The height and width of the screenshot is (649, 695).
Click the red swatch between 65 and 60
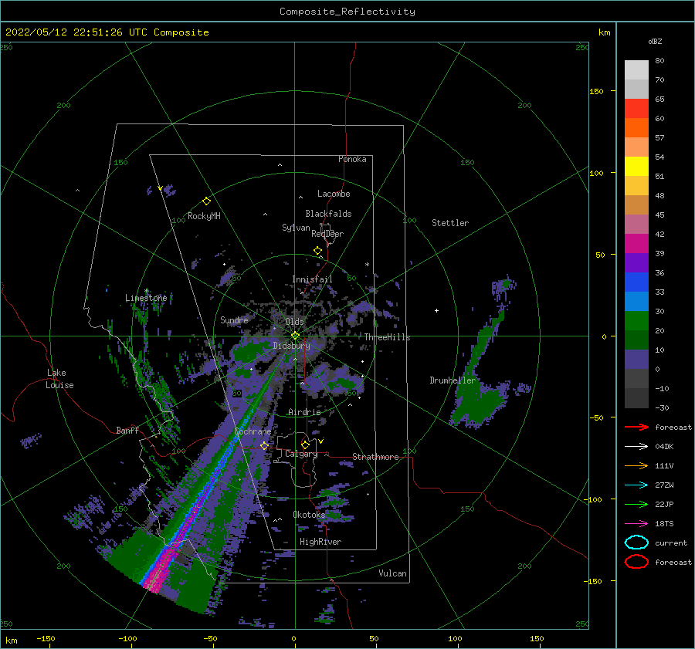636,109
